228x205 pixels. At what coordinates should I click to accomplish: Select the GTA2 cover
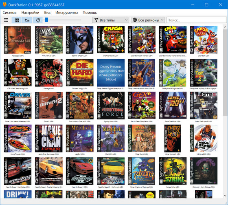click(204, 106)
